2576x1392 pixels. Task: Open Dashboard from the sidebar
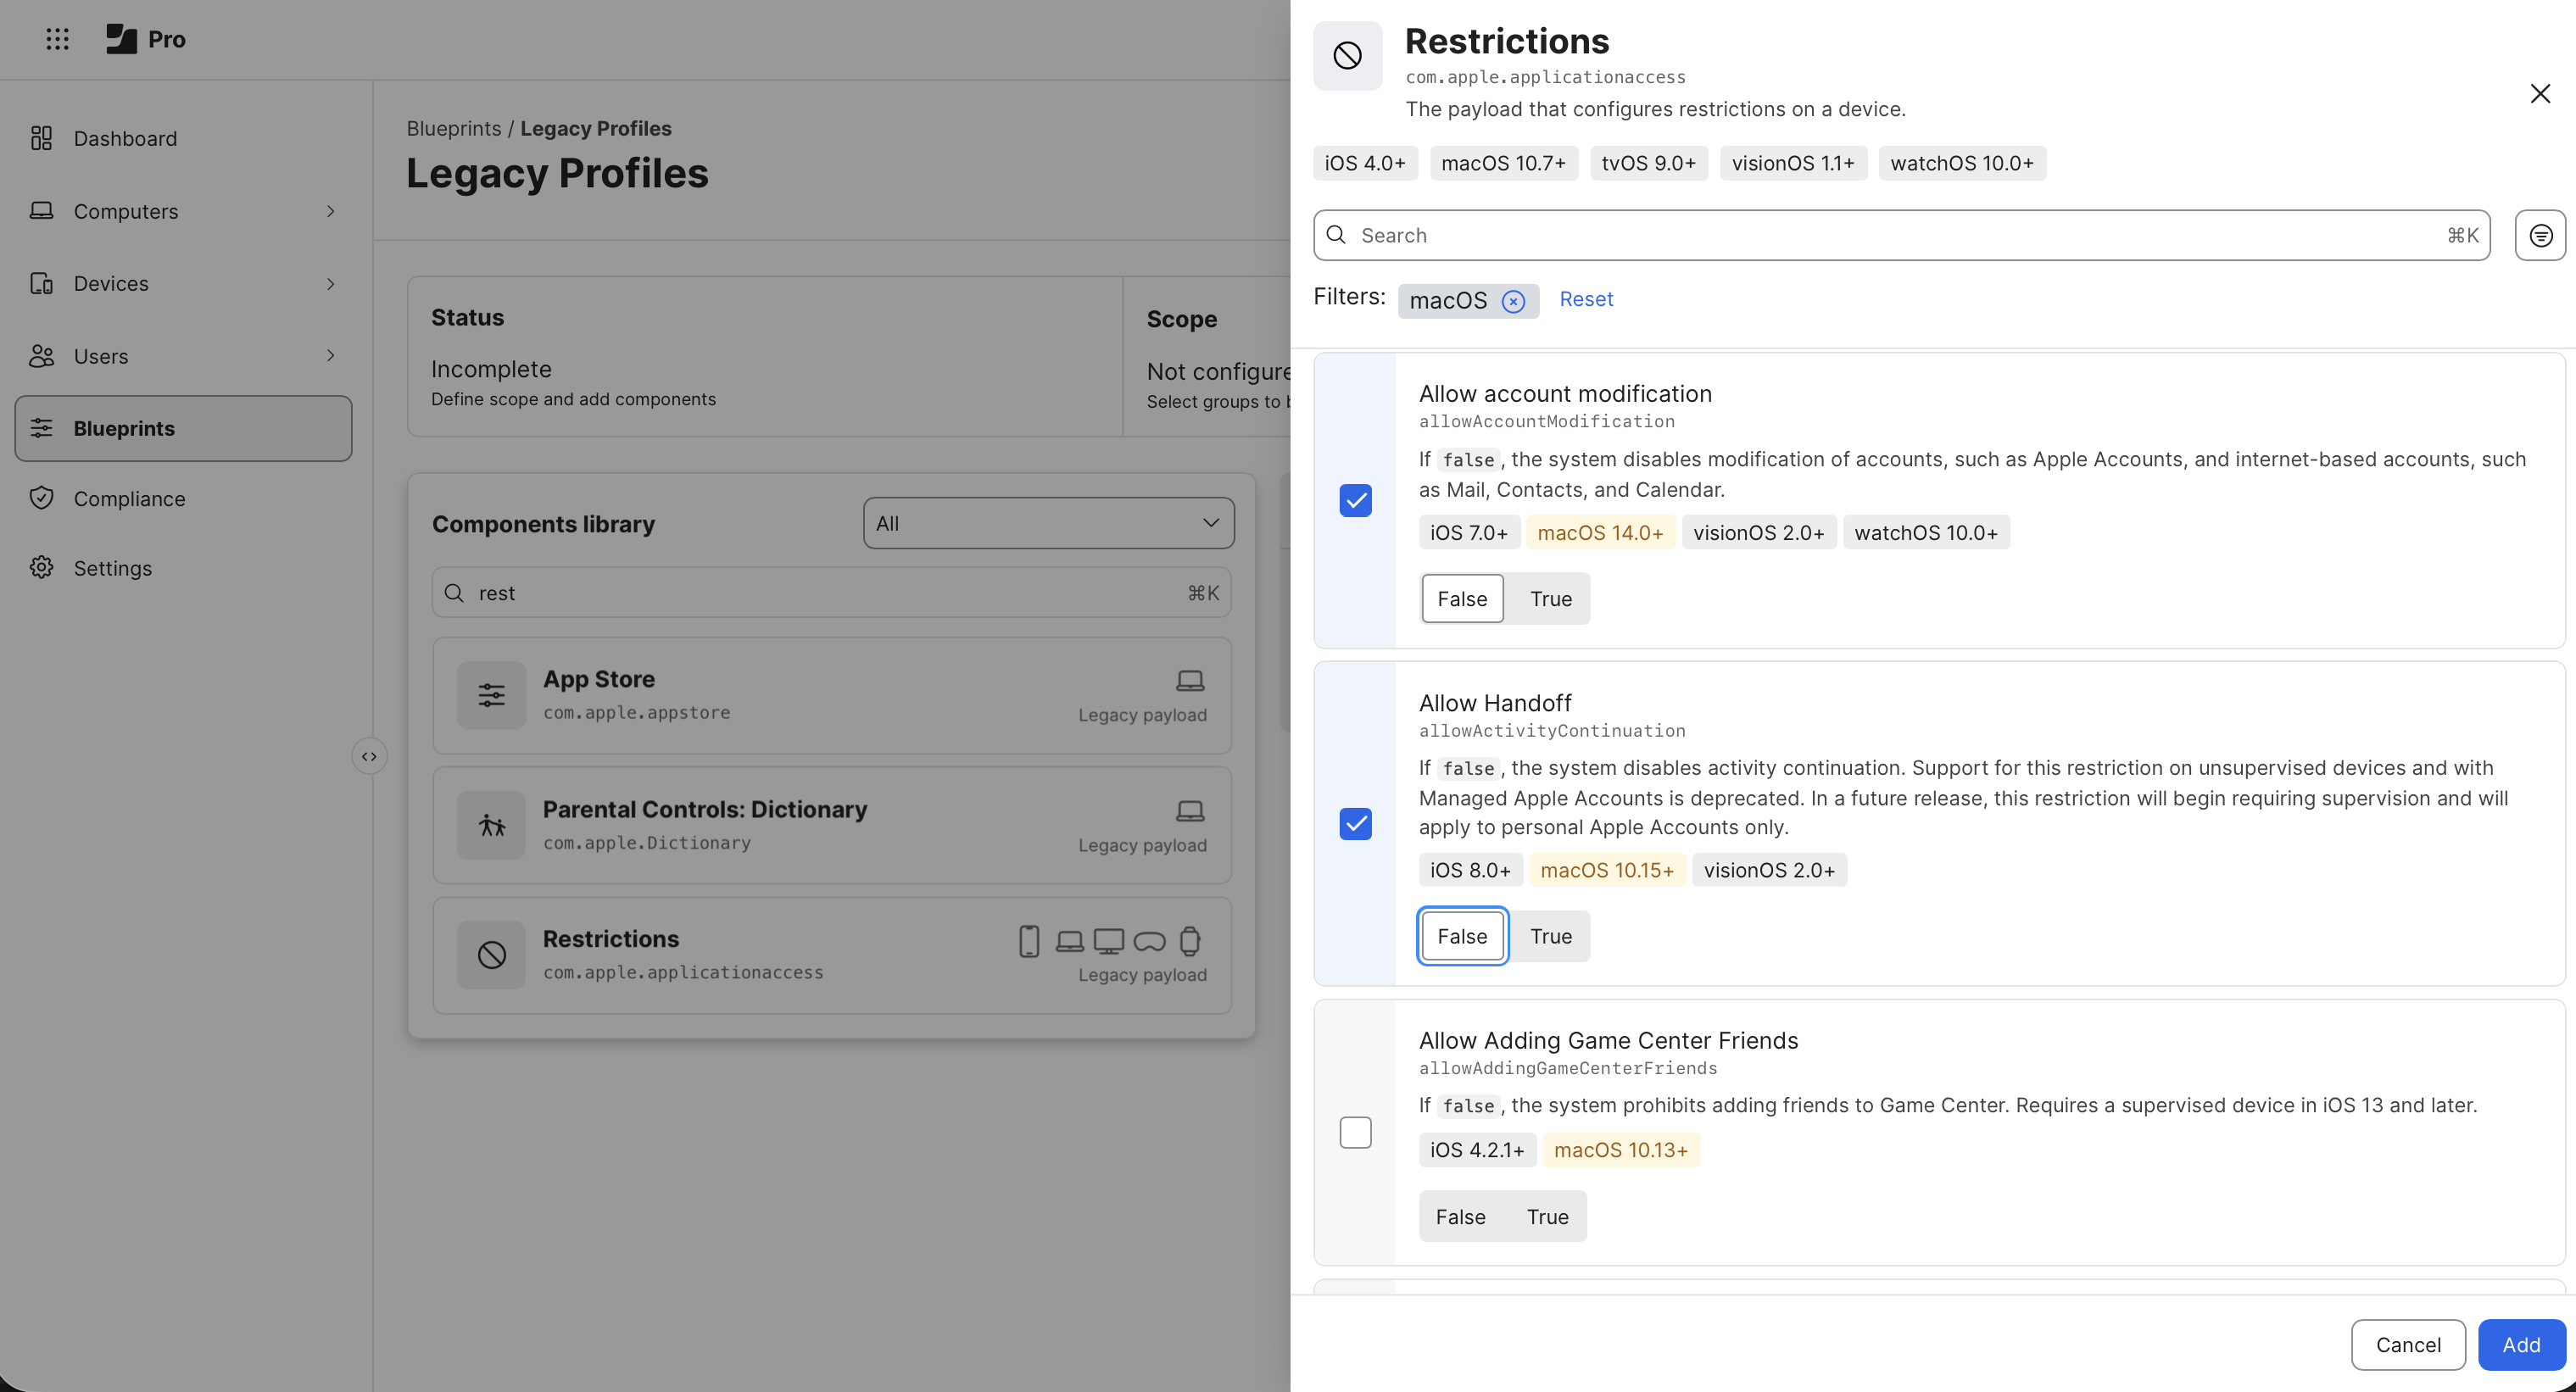tap(125, 138)
